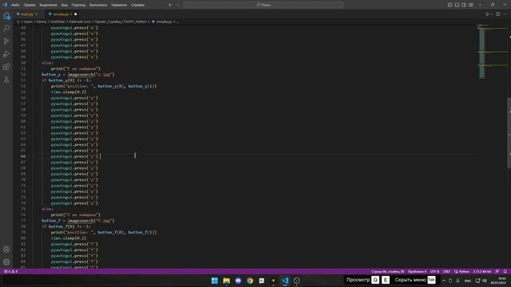Open the Accounts icon in the activity bar
This screenshot has height=287, width=511.
click(x=6, y=250)
